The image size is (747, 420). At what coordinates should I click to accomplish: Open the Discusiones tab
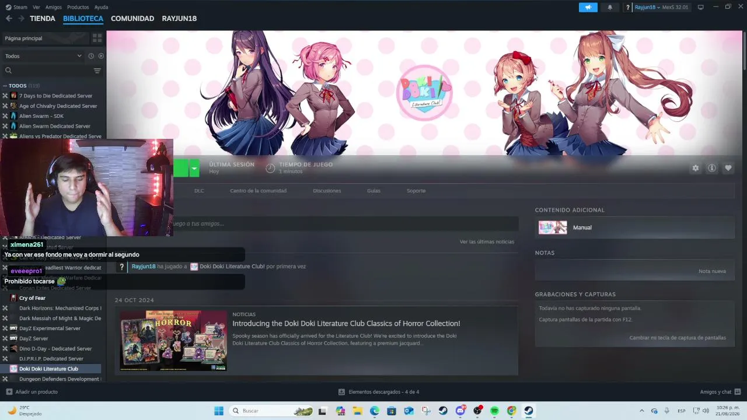(x=327, y=191)
